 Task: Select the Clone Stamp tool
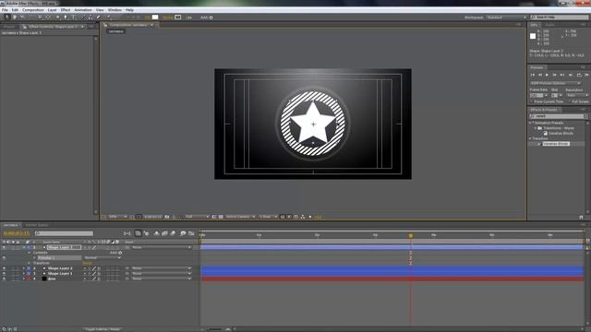90,18
